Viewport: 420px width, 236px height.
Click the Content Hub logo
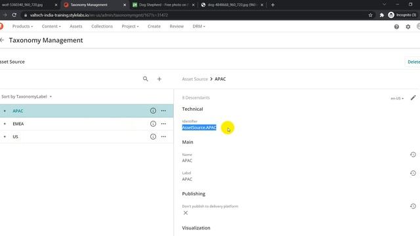[x=1, y=26]
